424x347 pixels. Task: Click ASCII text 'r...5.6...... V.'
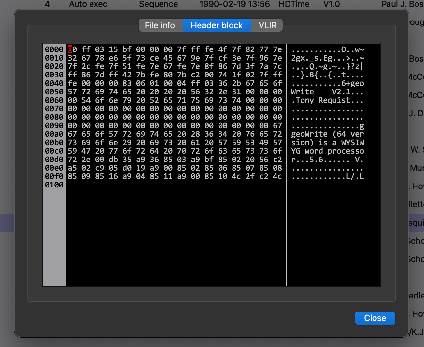pyautogui.click(x=328, y=160)
